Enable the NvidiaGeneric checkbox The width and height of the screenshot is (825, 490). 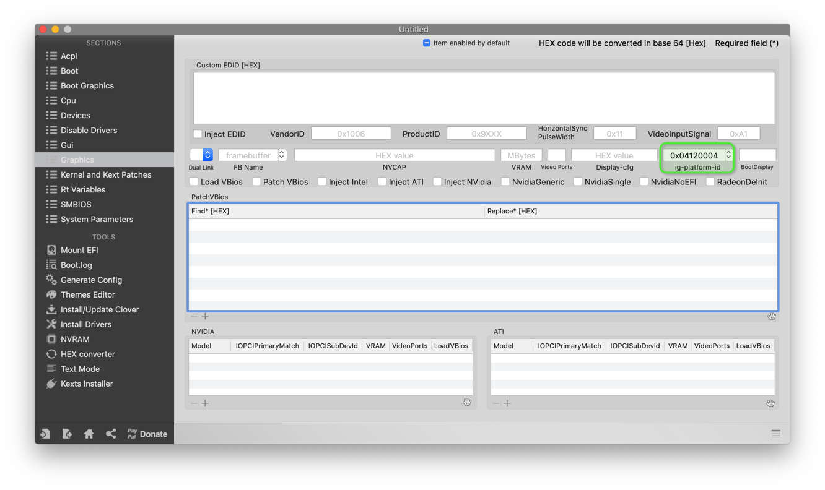coord(505,181)
